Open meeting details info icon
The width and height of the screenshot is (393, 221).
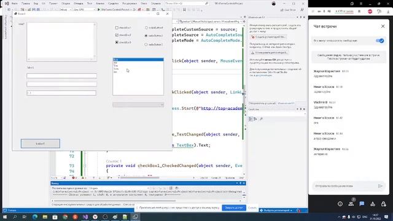(x=340, y=204)
